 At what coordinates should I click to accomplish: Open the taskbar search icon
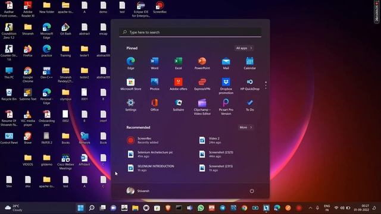coord(92,207)
